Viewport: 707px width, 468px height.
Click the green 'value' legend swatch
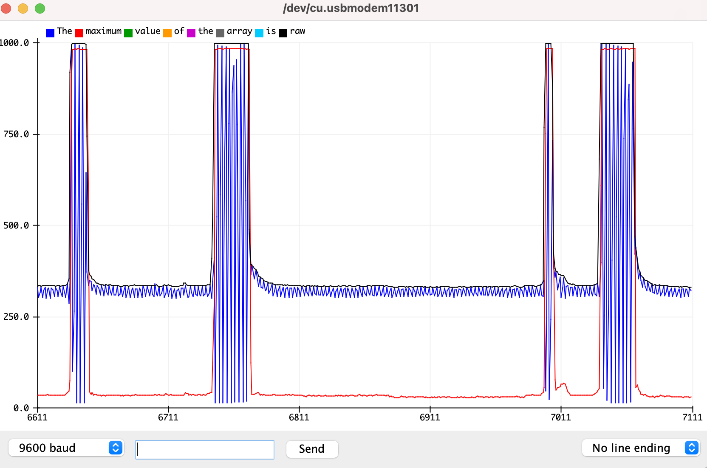click(x=128, y=33)
